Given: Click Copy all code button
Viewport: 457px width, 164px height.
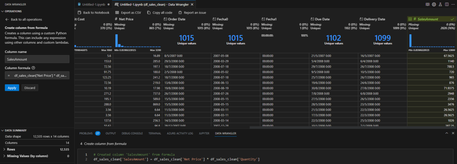Looking at the screenshot, I should [159, 13].
